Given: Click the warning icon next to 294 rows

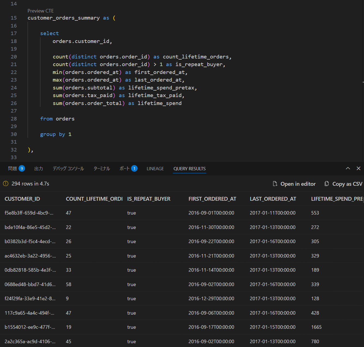Looking at the screenshot, I should click(6, 184).
